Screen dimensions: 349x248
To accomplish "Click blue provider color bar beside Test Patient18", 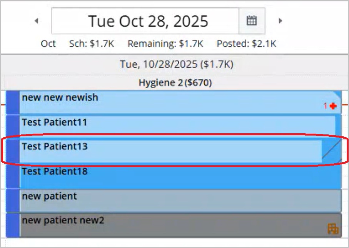I will click(x=13, y=176).
